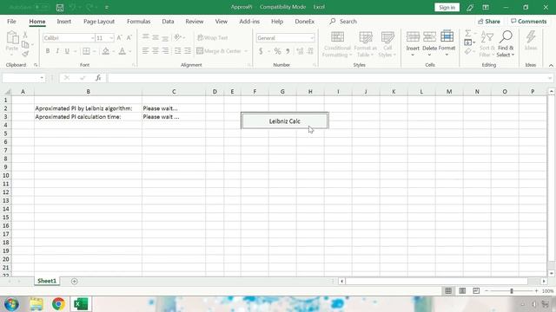Open the File menu
Image resolution: width=556 pixels, height=312 pixels.
tap(11, 22)
